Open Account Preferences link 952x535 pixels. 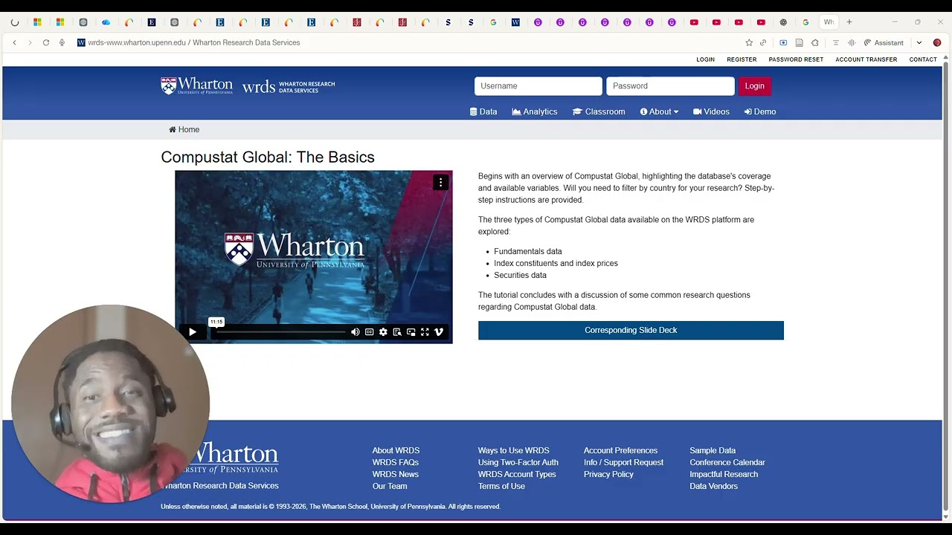(x=620, y=450)
